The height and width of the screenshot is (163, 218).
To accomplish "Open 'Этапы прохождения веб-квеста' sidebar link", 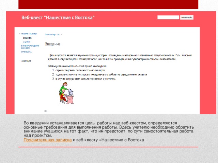I will coord(30,47).
